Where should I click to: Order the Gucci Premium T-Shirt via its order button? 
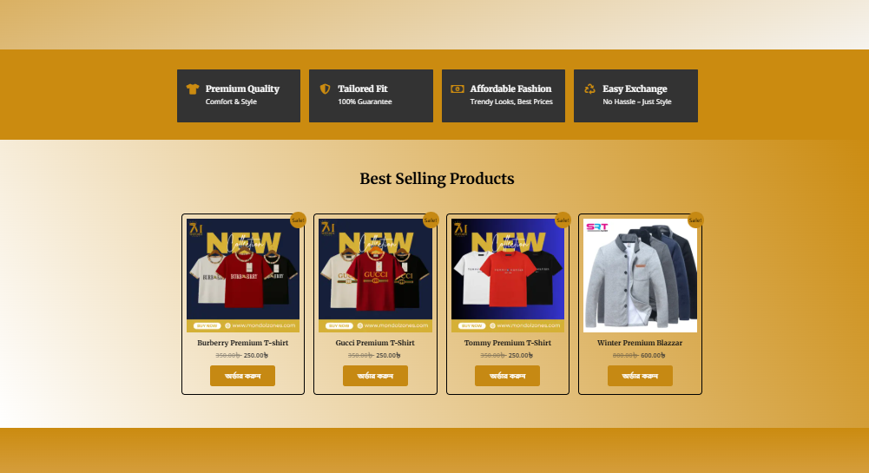pos(375,376)
